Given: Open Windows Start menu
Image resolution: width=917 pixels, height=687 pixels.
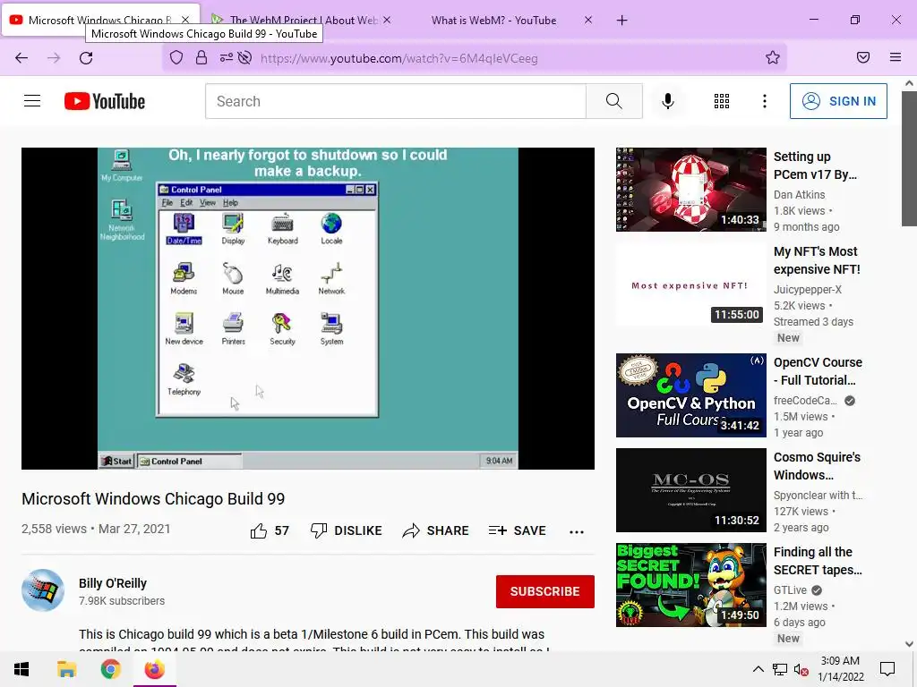Looking at the screenshot, I should [21, 669].
